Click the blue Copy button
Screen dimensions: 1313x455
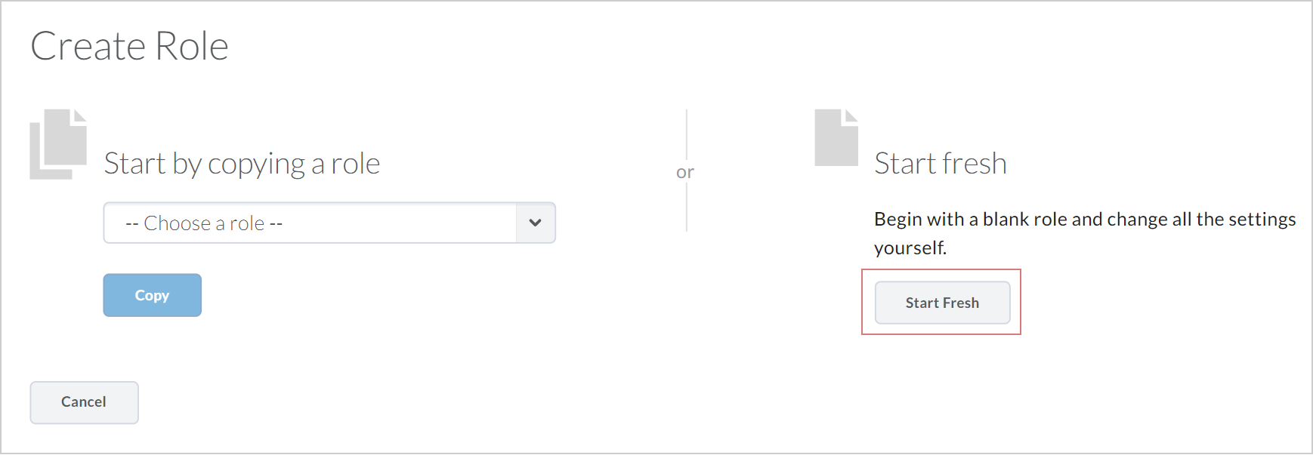pos(153,295)
